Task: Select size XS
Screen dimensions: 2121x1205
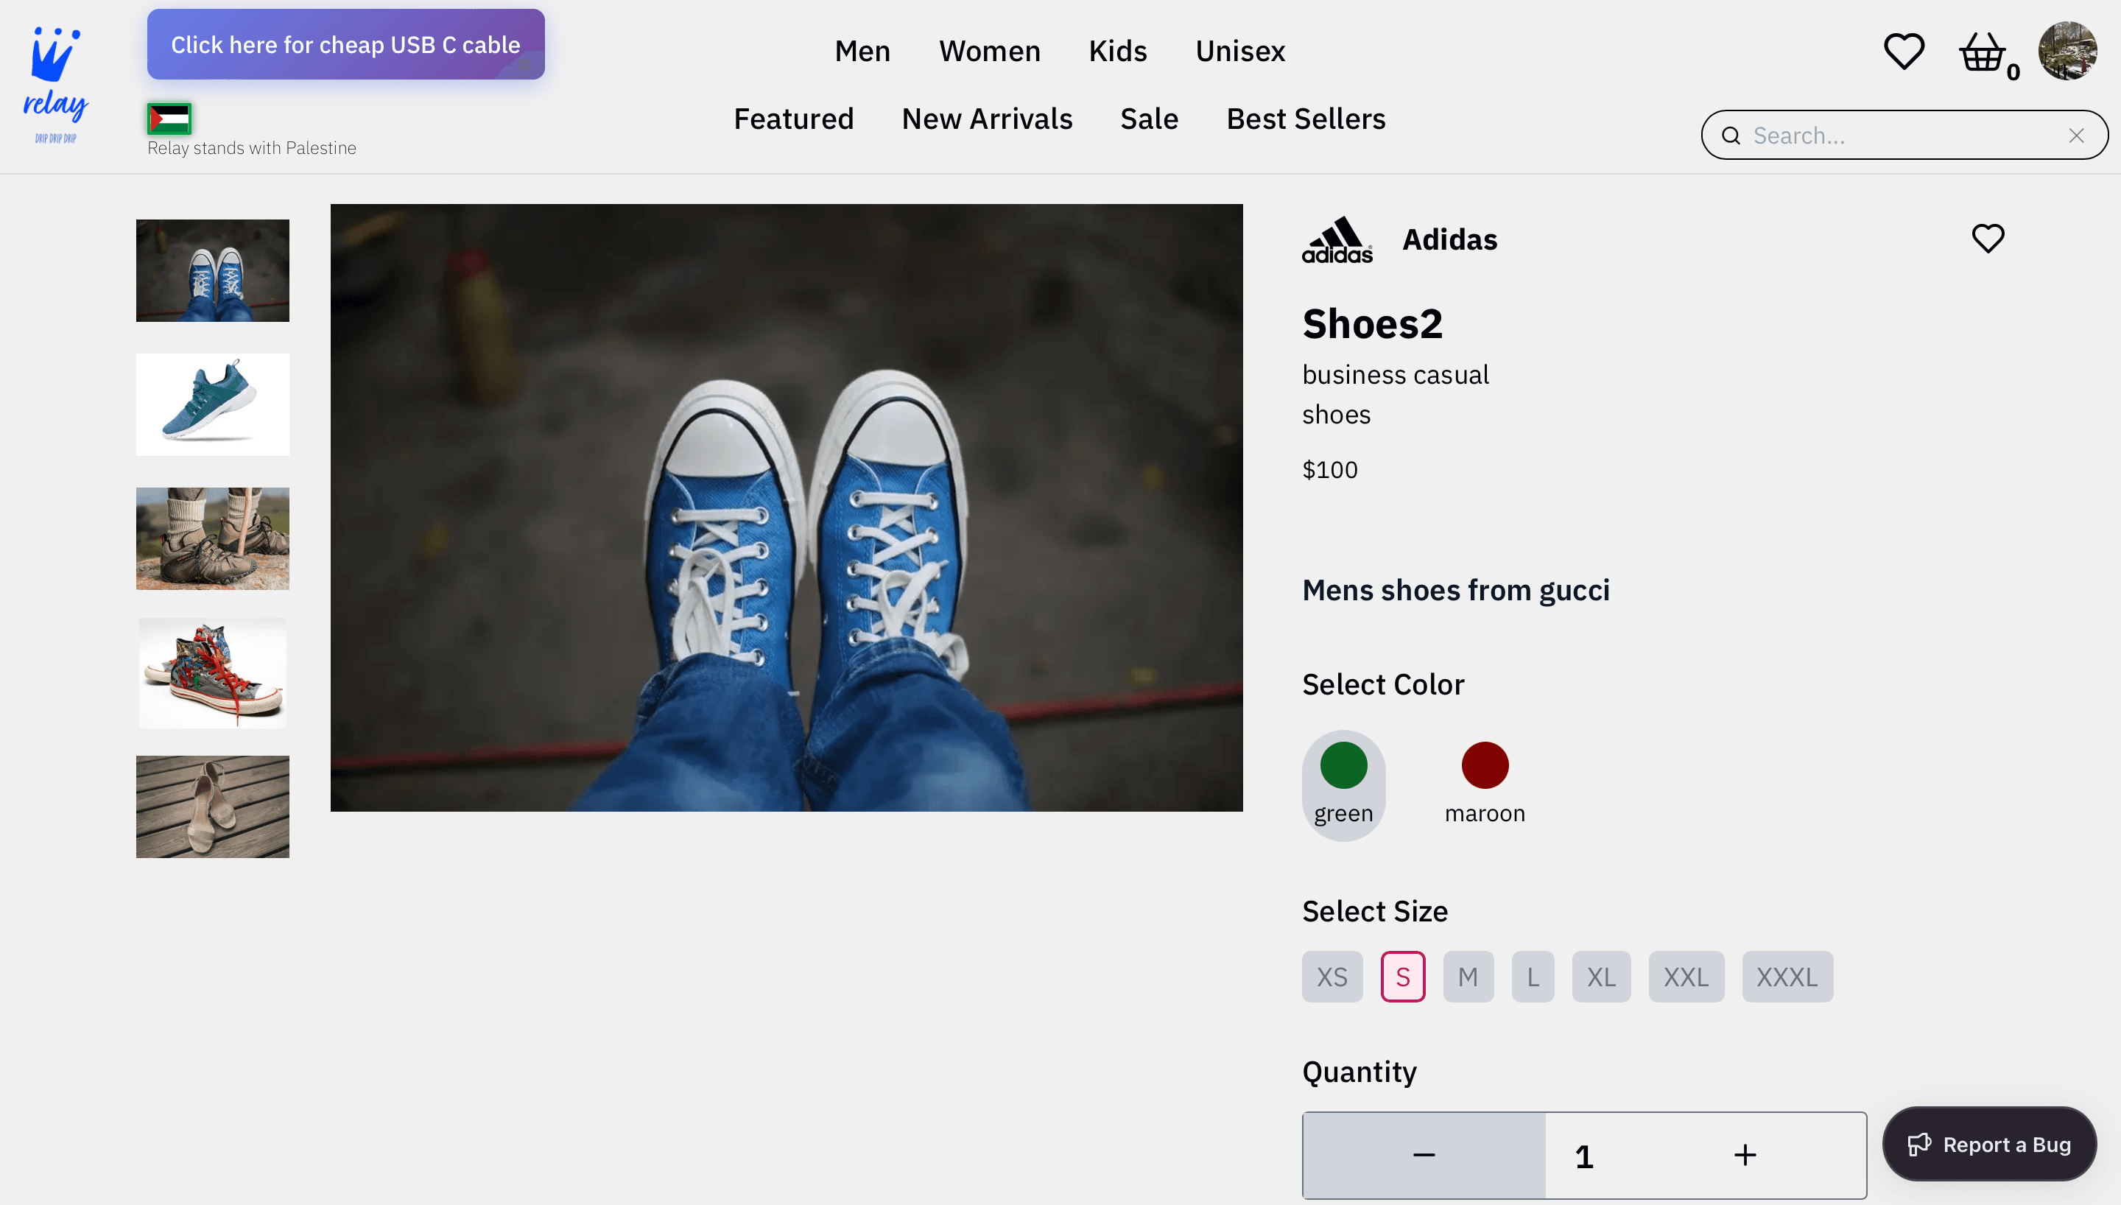Action: point(1332,977)
